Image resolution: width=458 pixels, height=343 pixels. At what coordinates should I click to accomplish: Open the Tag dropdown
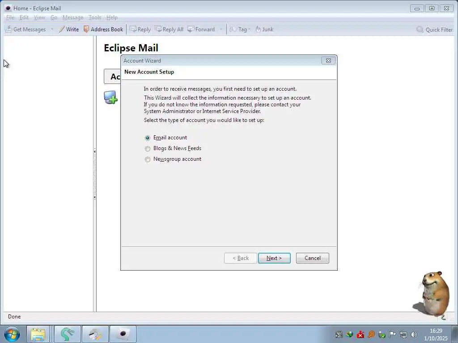[x=240, y=29]
